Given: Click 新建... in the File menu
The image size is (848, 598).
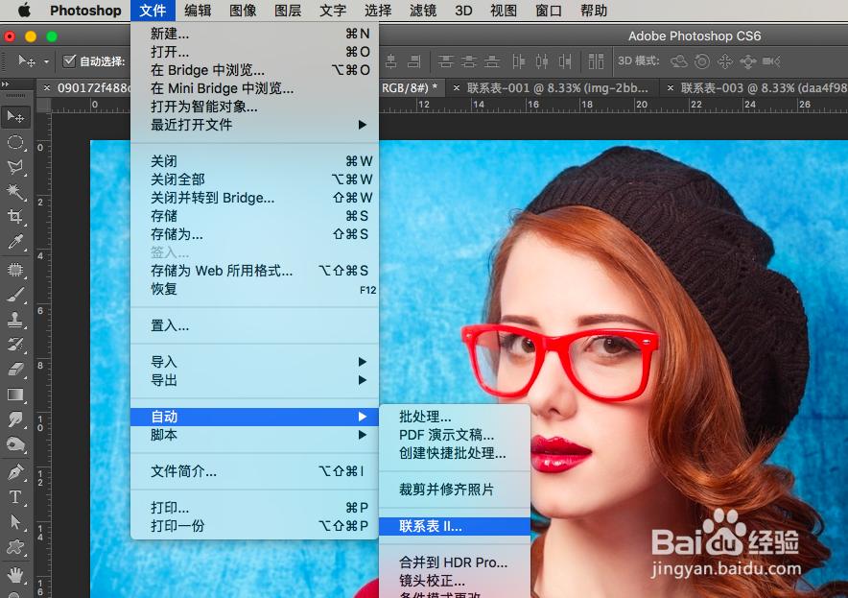Looking at the screenshot, I should click(x=254, y=34).
